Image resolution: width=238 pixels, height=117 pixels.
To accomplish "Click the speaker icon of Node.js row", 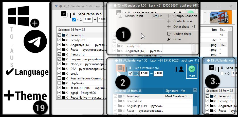I will (x=67, y=64).
